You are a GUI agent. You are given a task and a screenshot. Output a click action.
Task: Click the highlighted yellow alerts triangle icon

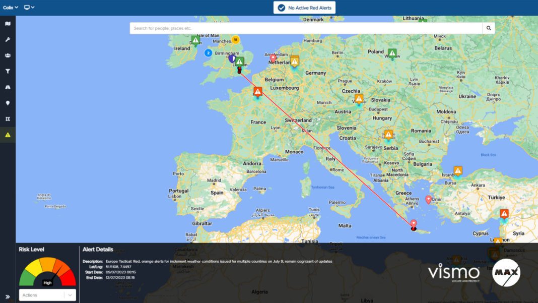pyautogui.click(x=7, y=135)
